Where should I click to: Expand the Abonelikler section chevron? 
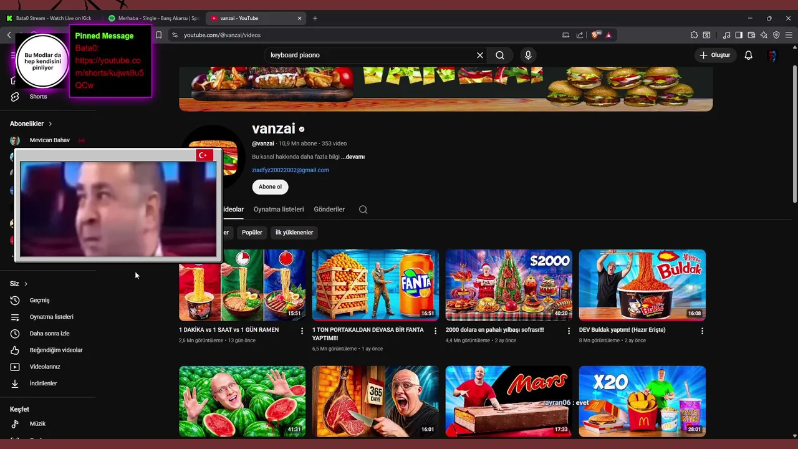pos(50,124)
